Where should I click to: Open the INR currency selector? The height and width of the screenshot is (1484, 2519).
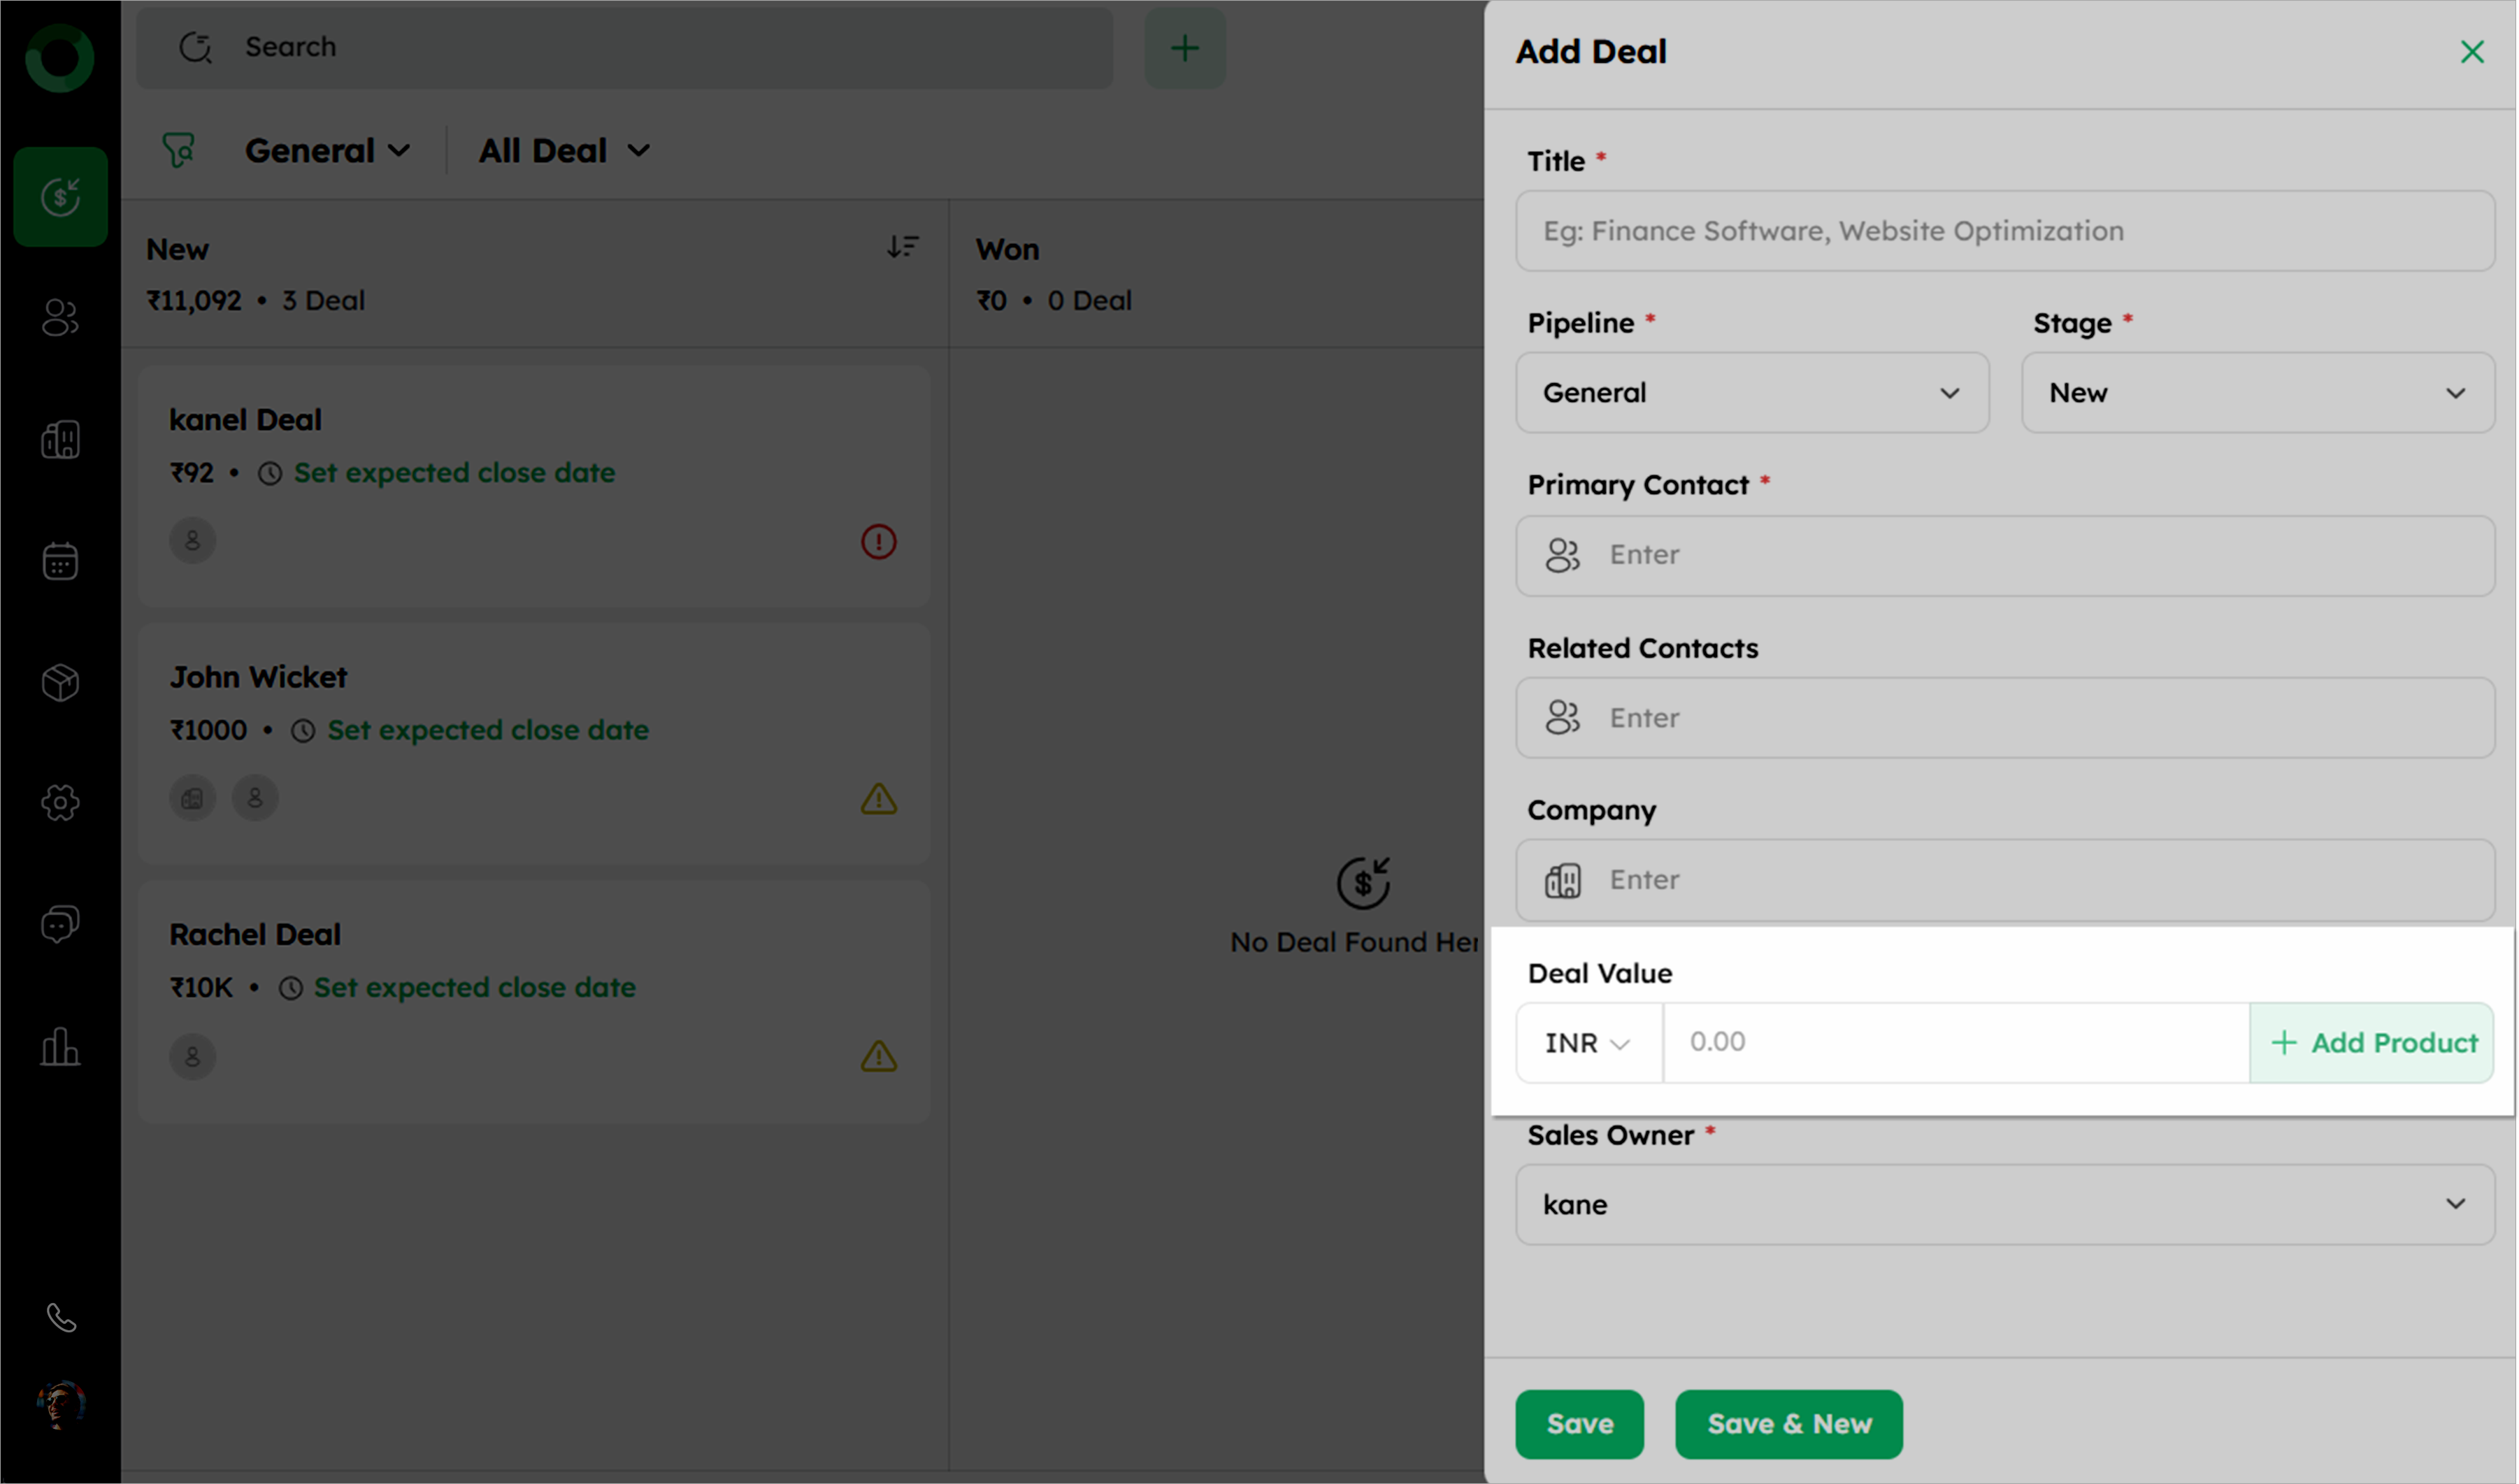pyautogui.click(x=1588, y=1043)
